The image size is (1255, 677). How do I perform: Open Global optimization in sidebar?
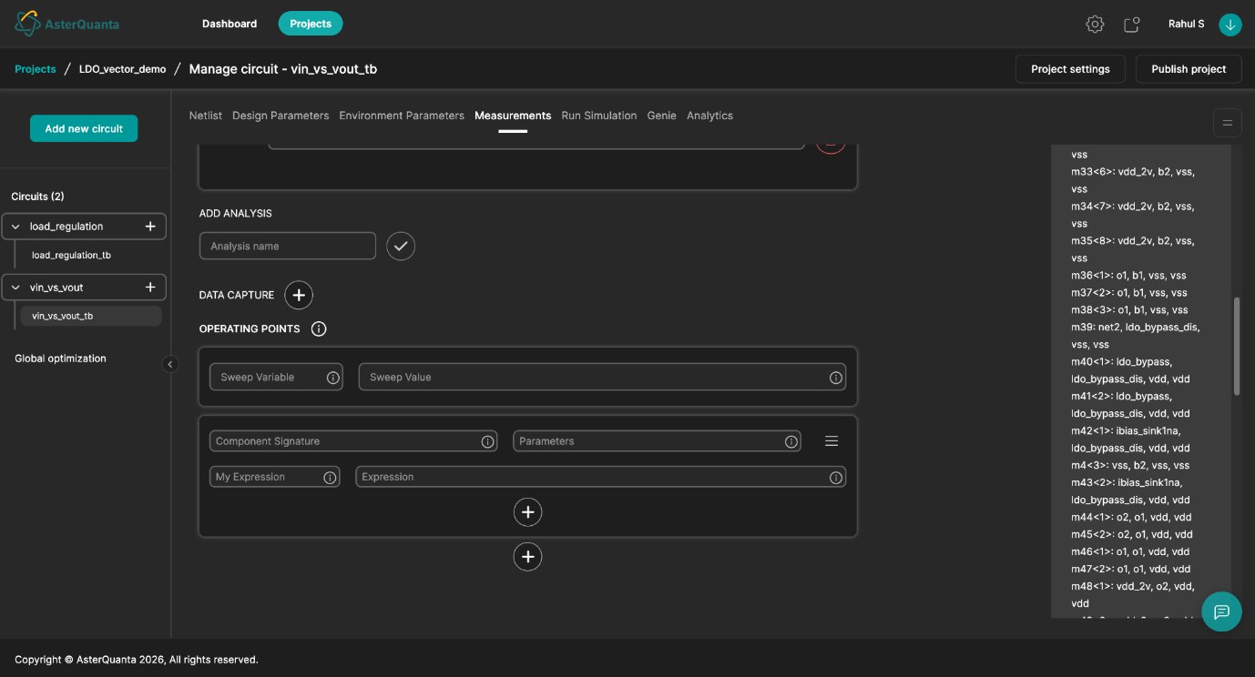tap(60, 359)
